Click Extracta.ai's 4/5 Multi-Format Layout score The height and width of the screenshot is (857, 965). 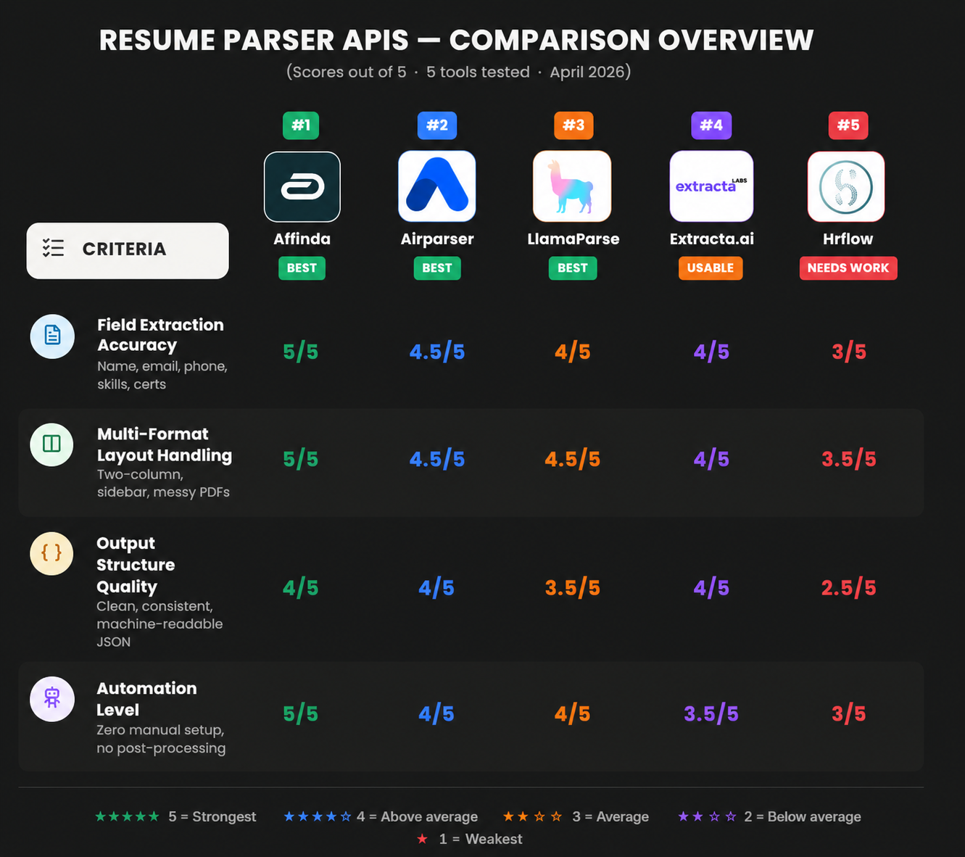coord(711,460)
